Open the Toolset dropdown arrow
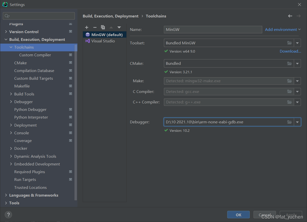 click(297, 43)
